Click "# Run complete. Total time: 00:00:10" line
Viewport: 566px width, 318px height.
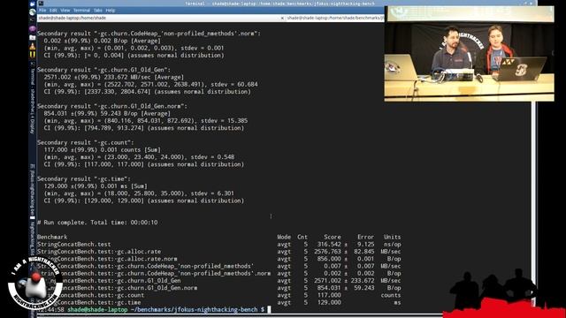click(97, 223)
